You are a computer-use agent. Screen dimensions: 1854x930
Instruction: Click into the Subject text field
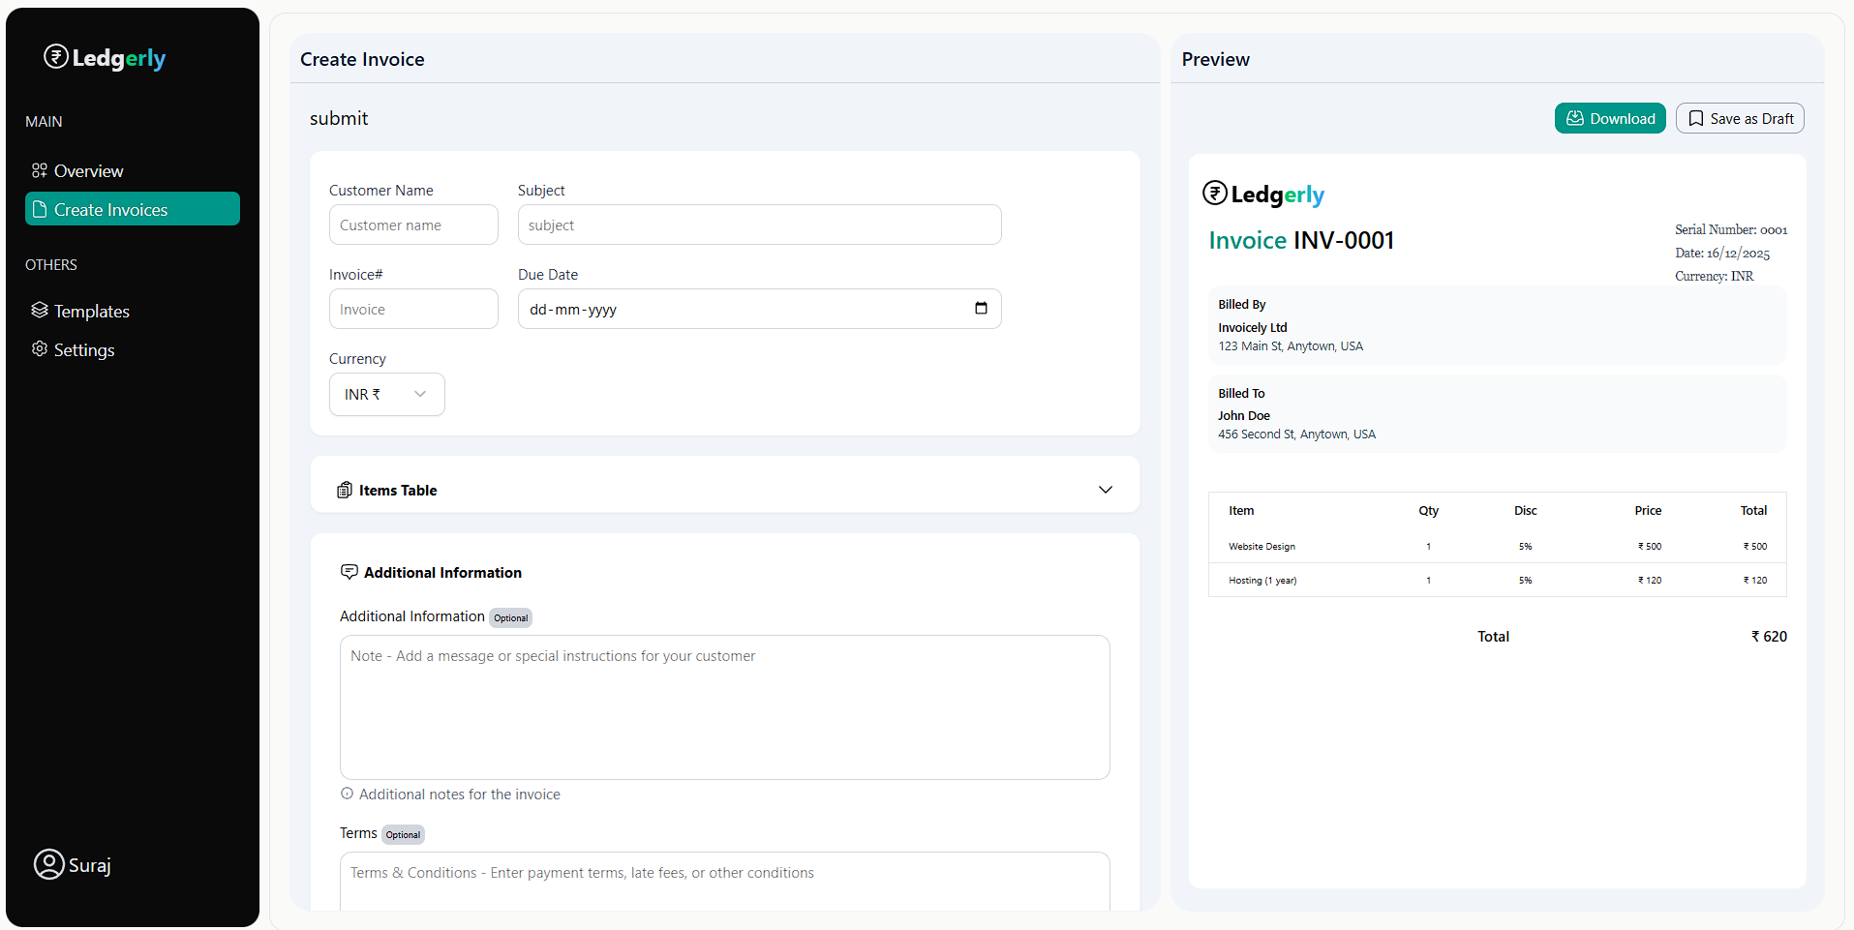point(759,225)
